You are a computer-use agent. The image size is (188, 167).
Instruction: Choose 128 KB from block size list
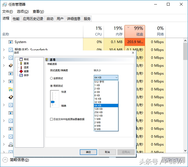tap(106, 109)
